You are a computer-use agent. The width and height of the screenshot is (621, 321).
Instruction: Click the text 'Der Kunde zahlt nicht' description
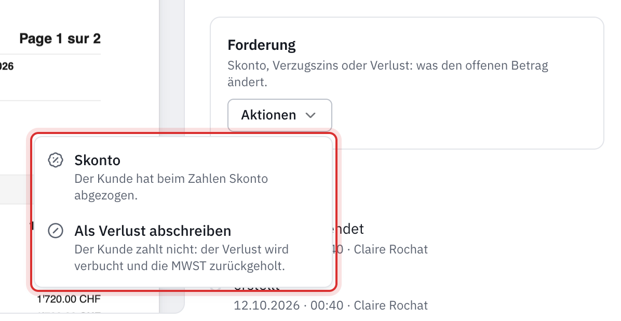point(181,258)
